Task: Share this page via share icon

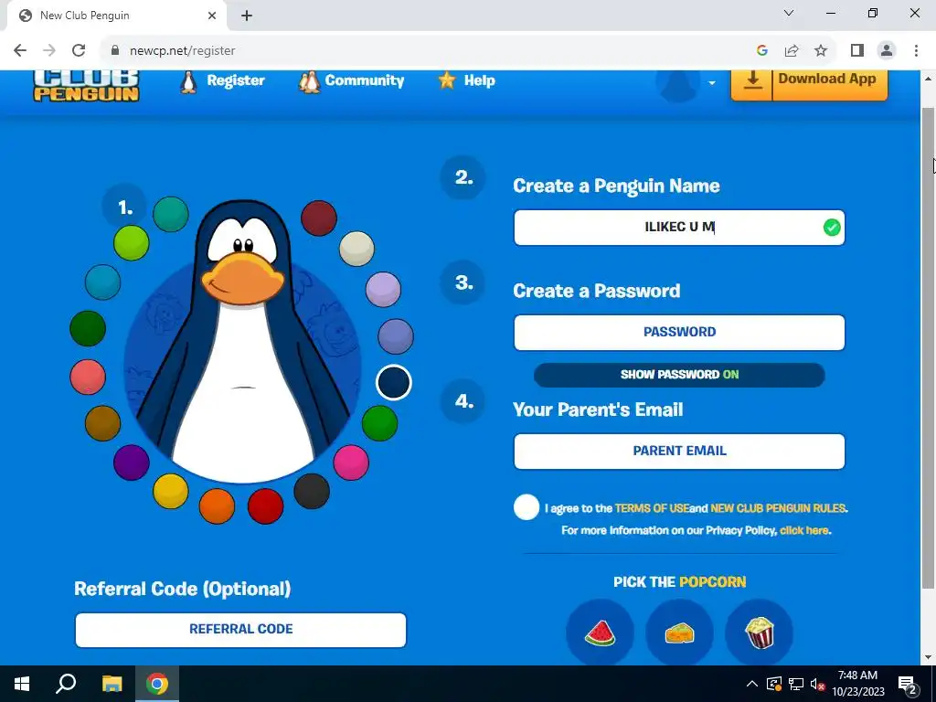Action: pyautogui.click(x=792, y=50)
